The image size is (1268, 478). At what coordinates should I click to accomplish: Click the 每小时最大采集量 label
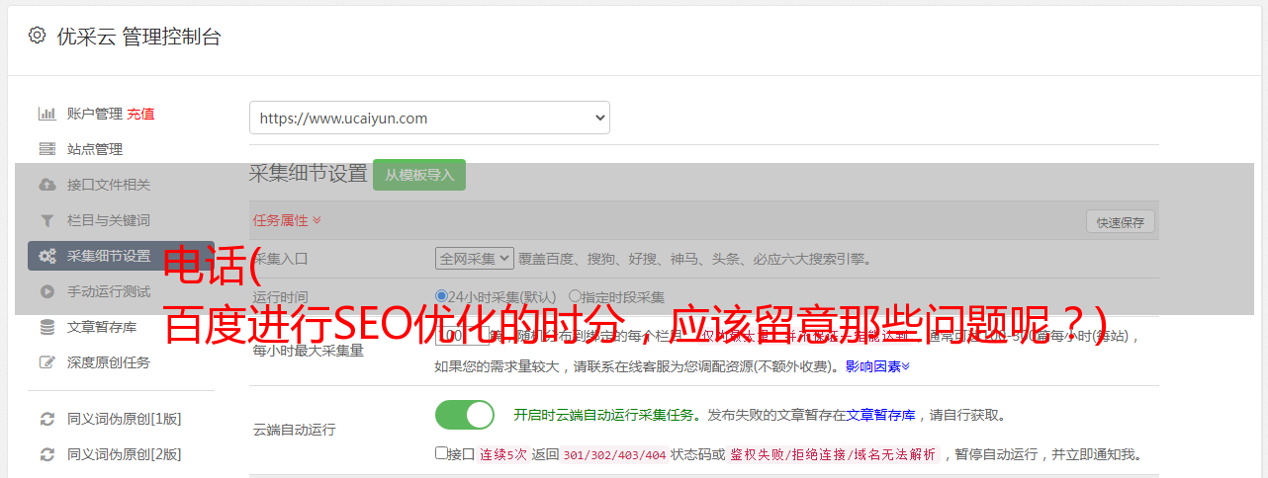click(309, 350)
